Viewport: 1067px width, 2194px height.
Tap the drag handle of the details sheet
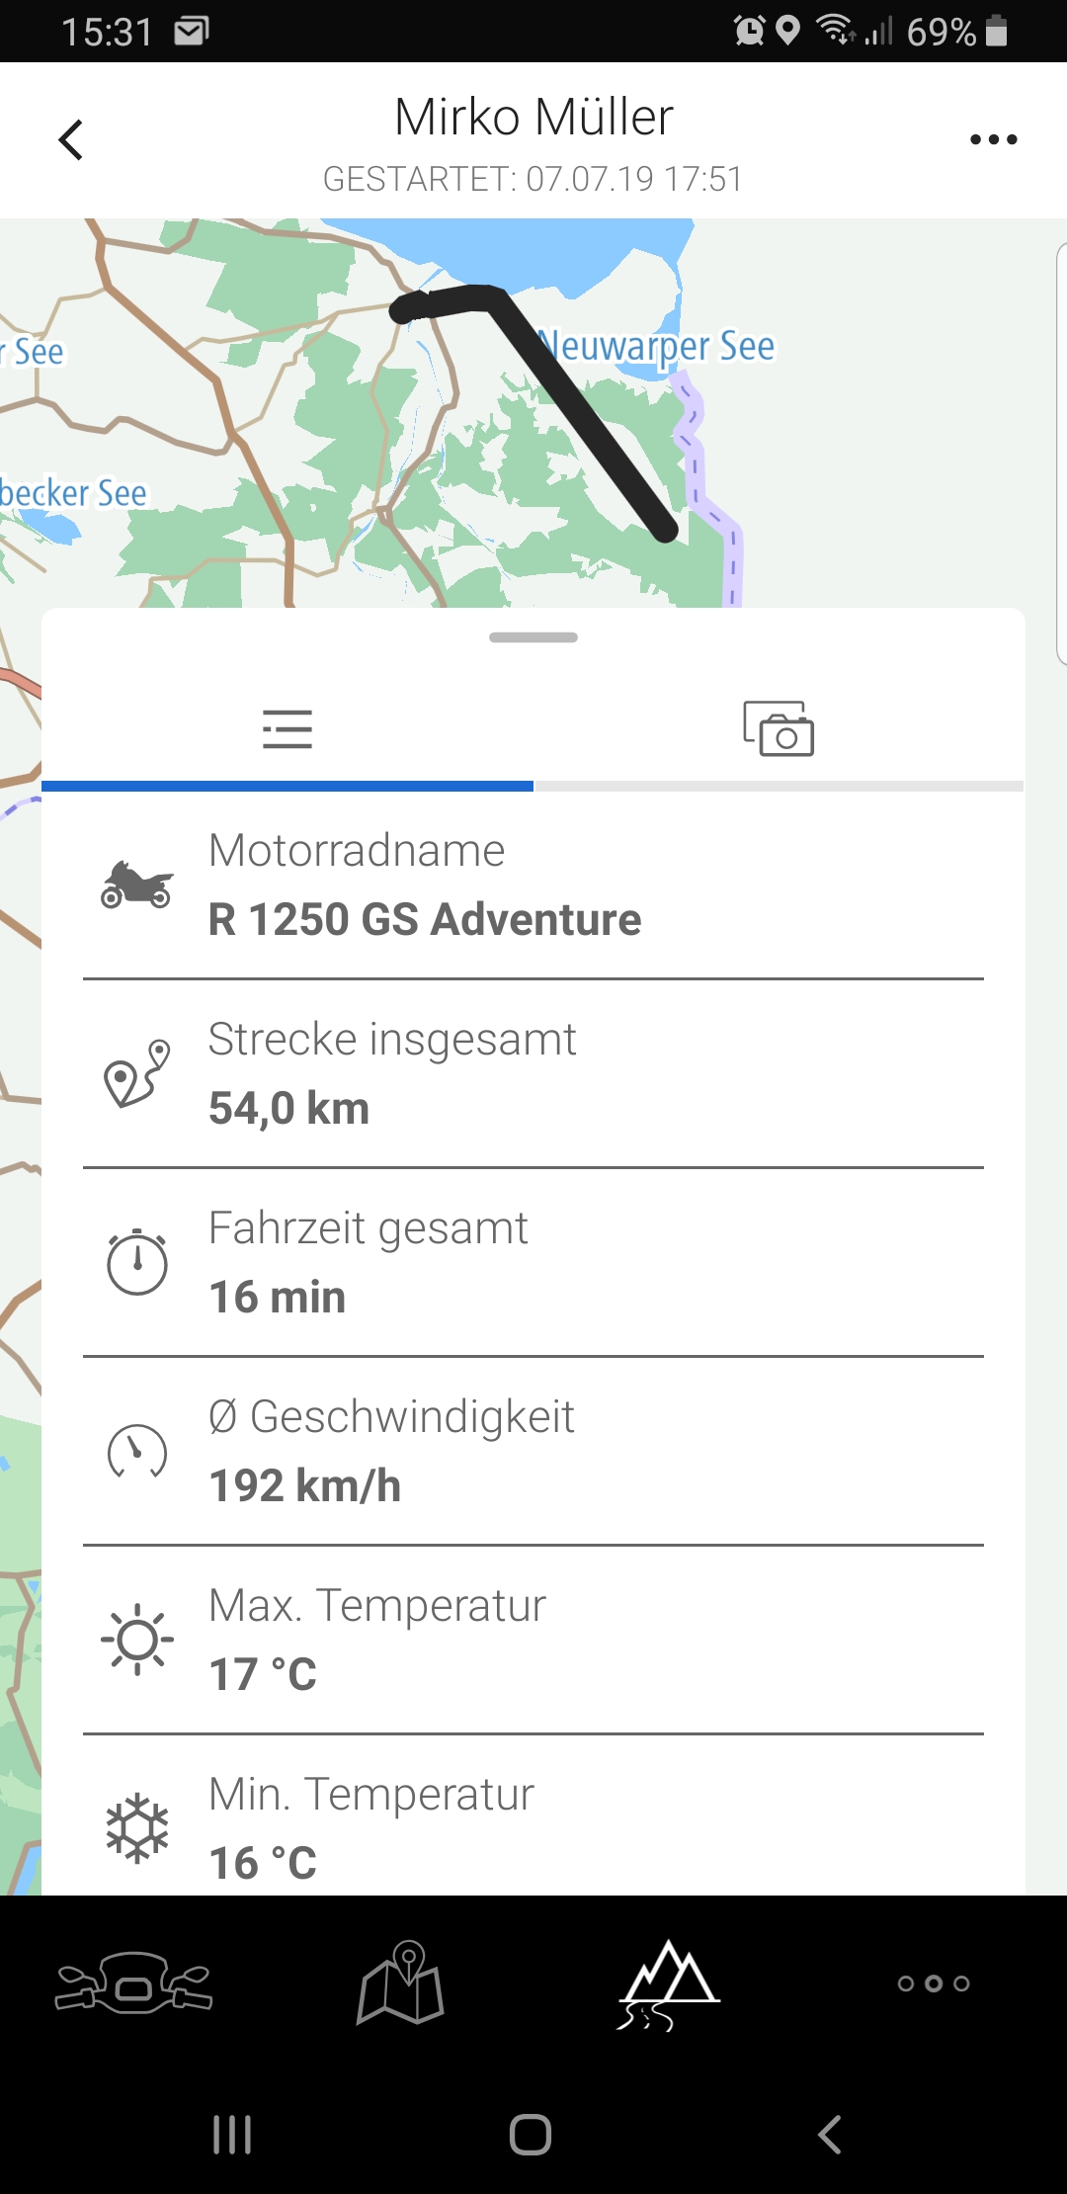click(x=533, y=637)
